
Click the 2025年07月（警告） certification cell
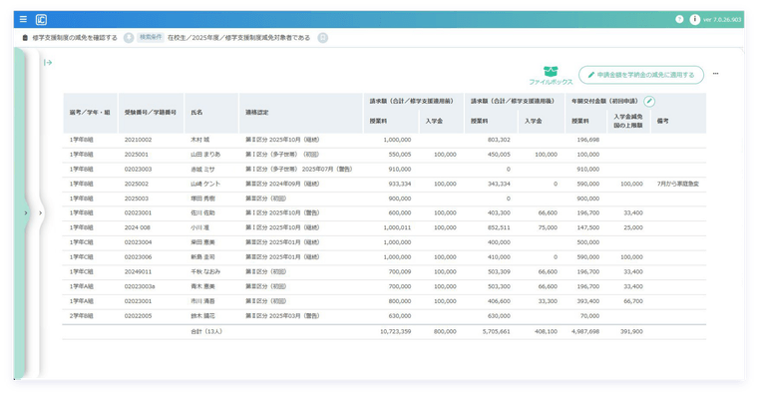tap(299, 170)
